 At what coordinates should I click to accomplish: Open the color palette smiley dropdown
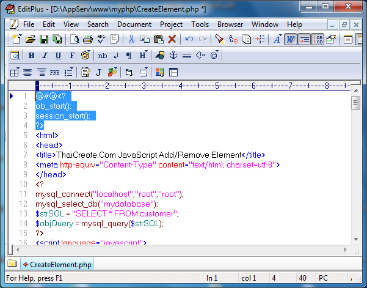[85, 56]
